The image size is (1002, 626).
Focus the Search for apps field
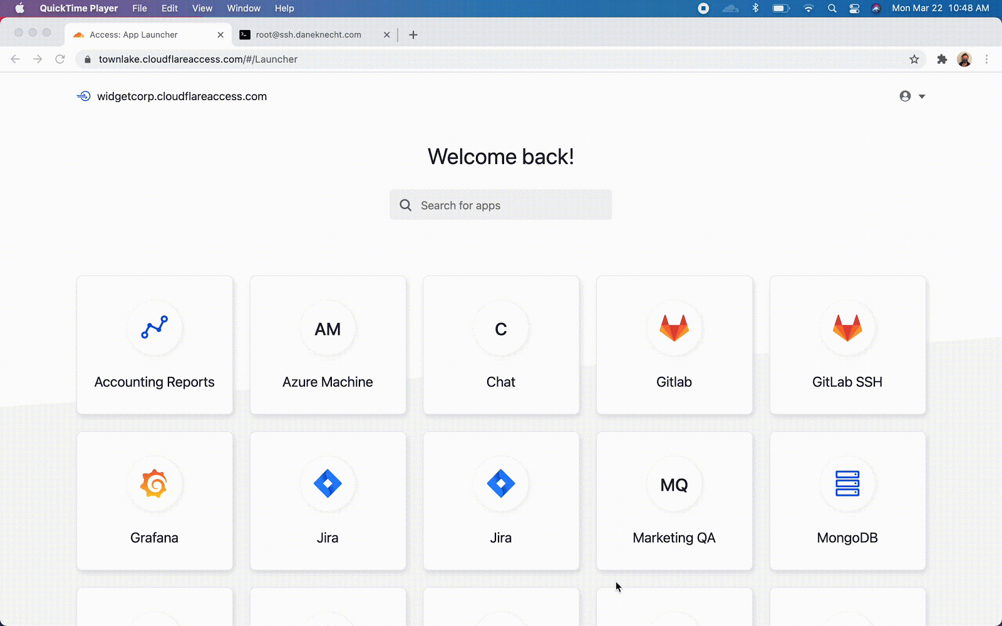[x=500, y=205]
